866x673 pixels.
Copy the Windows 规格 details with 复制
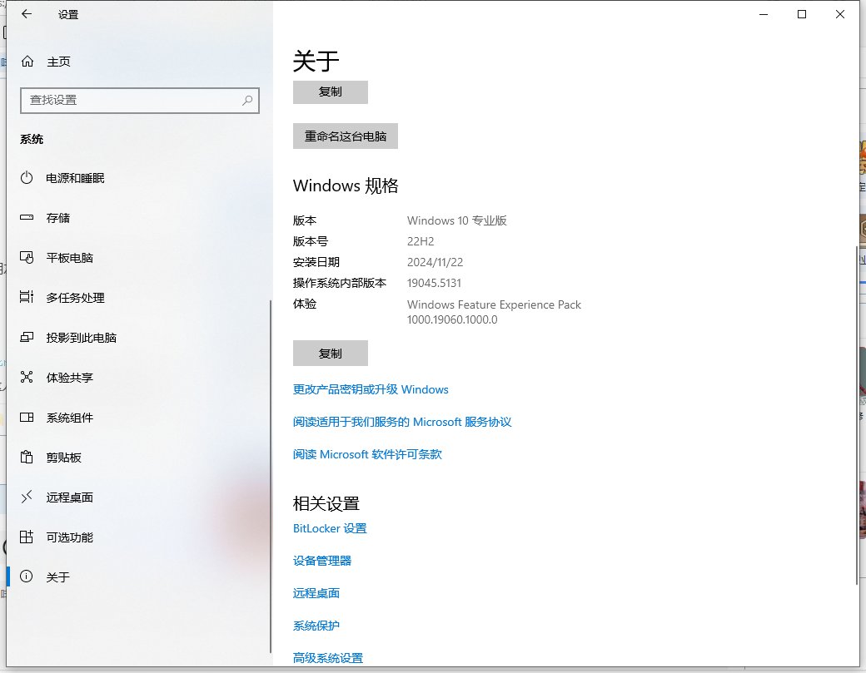coord(331,353)
